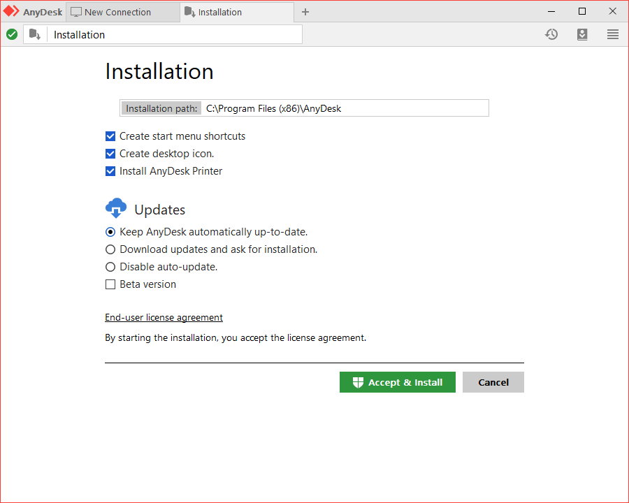Image resolution: width=629 pixels, height=503 pixels.
Task: Click the green connection status checkmark
Action: [x=12, y=34]
